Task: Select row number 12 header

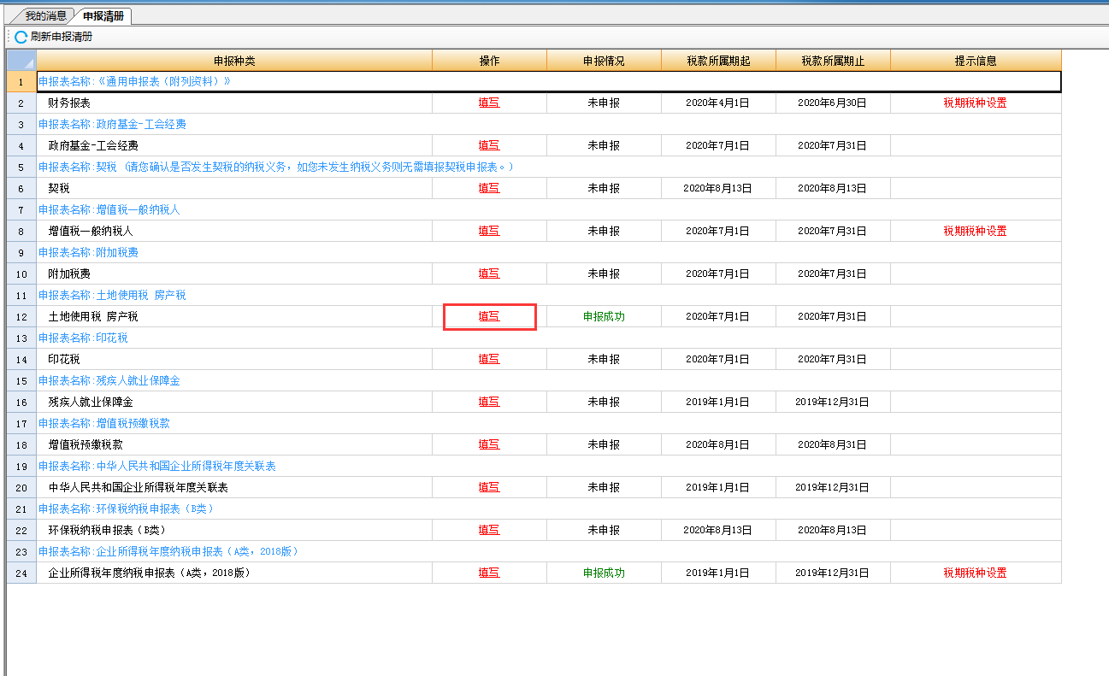Action: 21,316
